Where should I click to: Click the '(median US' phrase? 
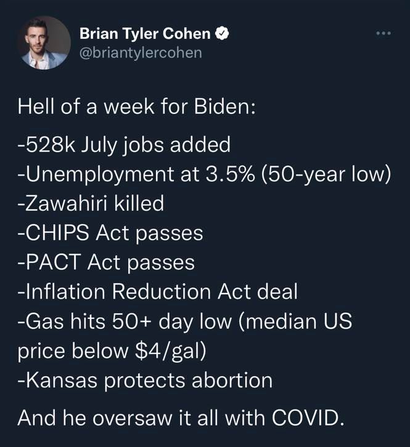coord(294,321)
